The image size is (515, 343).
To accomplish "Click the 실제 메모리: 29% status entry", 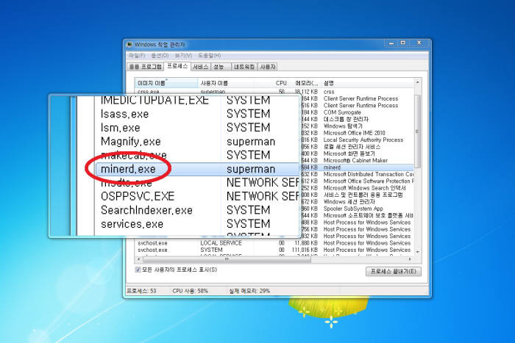I will pyautogui.click(x=249, y=291).
